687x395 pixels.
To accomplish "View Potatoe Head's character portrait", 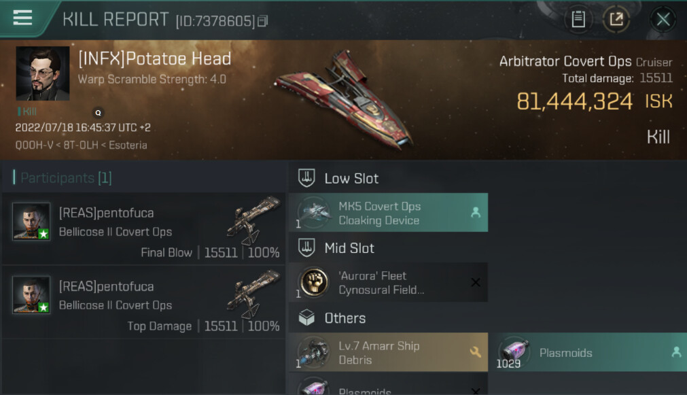I will pyautogui.click(x=42, y=73).
